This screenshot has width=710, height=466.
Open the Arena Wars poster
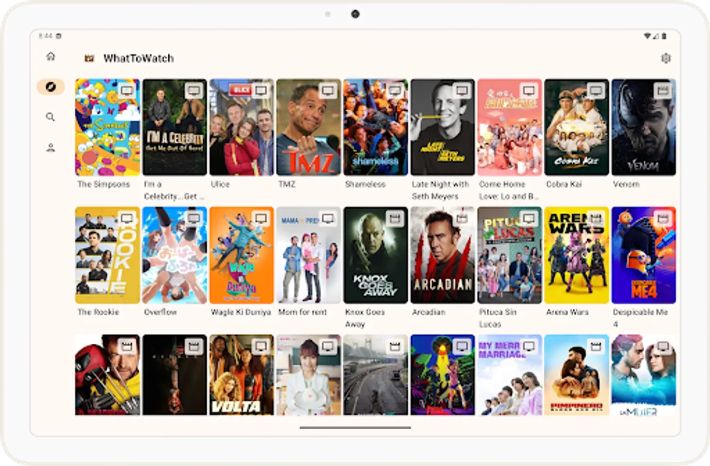(x=577, y=255)
